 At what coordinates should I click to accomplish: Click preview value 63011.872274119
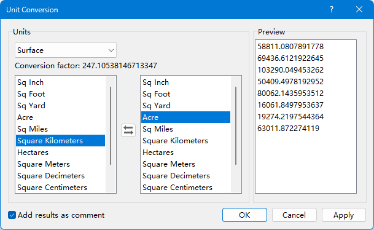coord(289,129)
